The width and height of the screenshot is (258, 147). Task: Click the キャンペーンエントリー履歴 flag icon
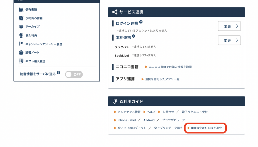pyautogui.click(x=21, y=44)
